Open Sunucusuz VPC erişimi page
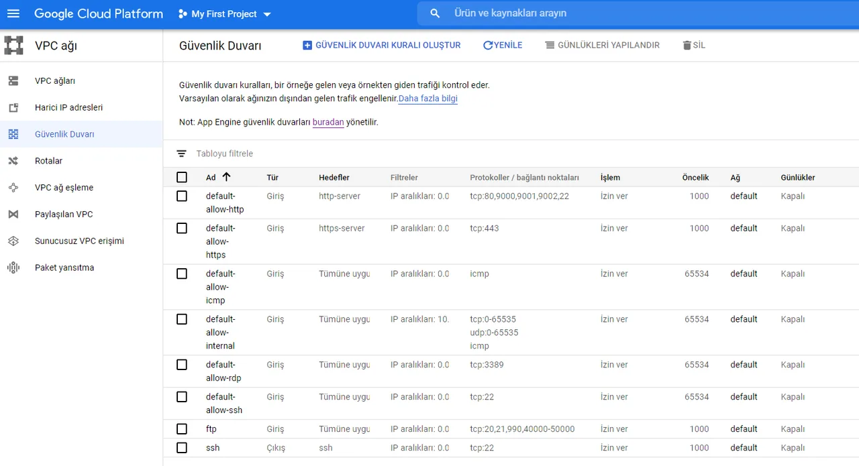859x466 pixels. coord(79,241)
